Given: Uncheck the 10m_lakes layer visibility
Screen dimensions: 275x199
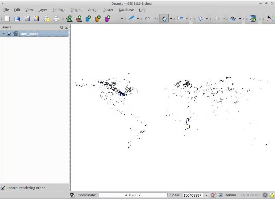Looking at the screenshot, I should (9, 34).
